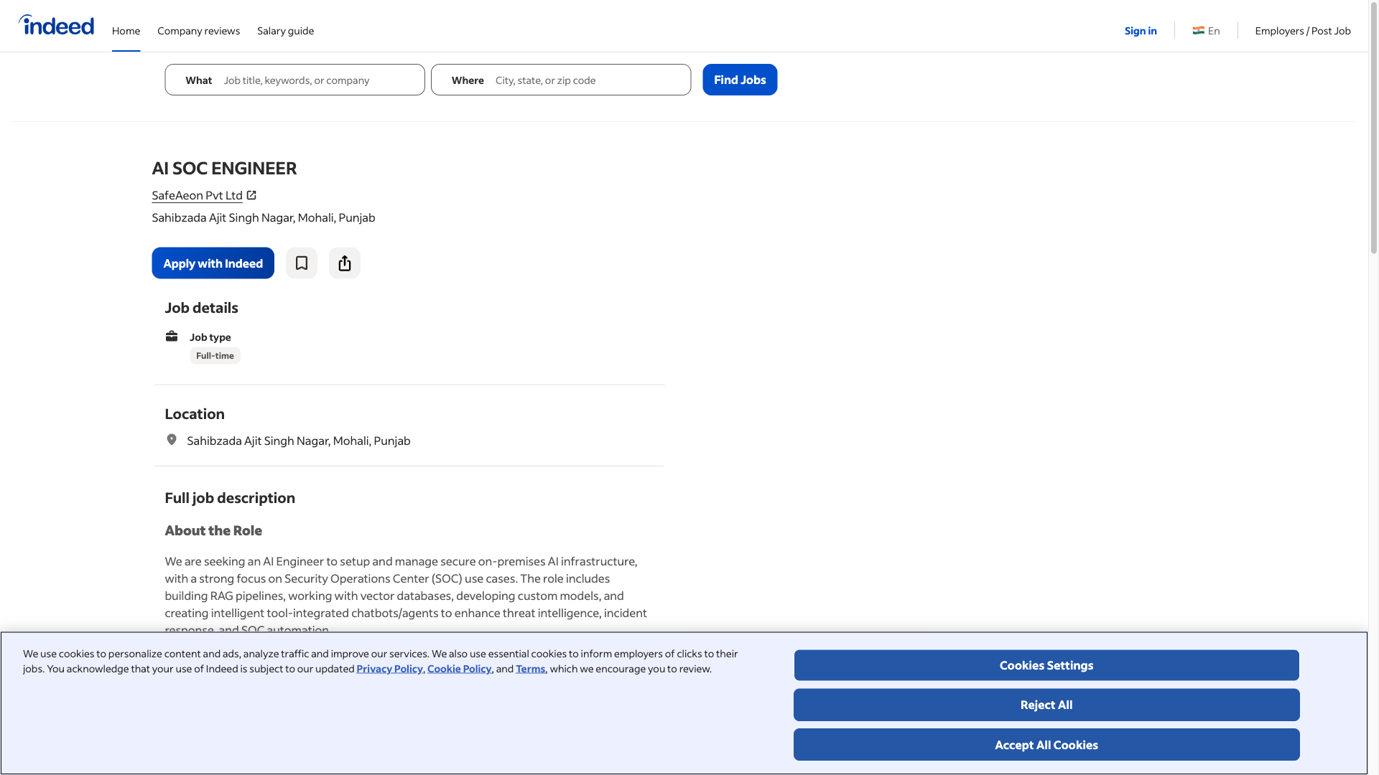
Task: Click the Job details heading
Action: pyautogui.click(x=201, y=308)
